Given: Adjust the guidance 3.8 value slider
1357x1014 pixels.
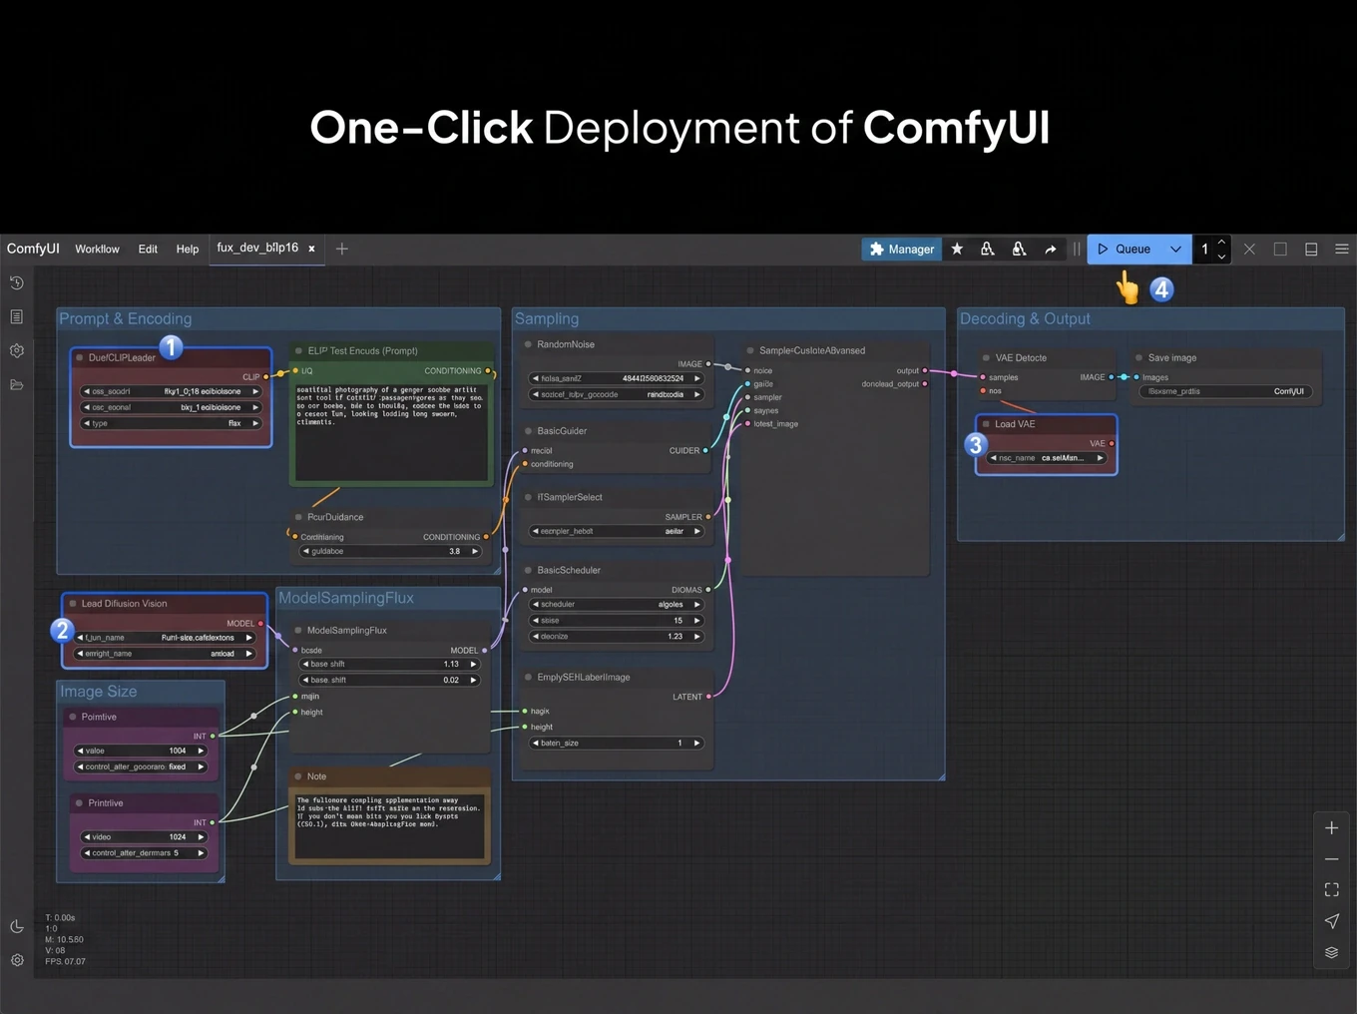Looking at the screenshot, I should tap(391, 551).
